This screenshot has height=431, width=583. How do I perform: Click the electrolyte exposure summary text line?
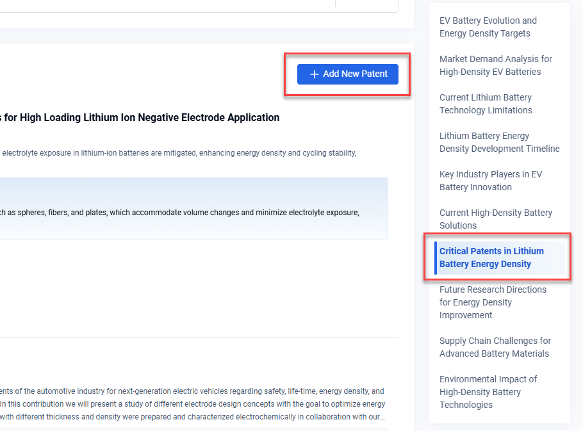179,153
